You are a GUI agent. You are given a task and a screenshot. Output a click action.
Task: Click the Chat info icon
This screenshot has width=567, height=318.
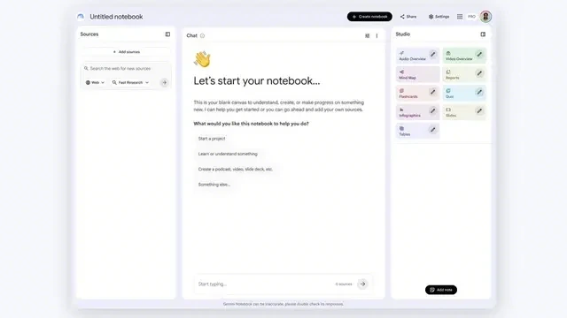click(x=203, y=35)
